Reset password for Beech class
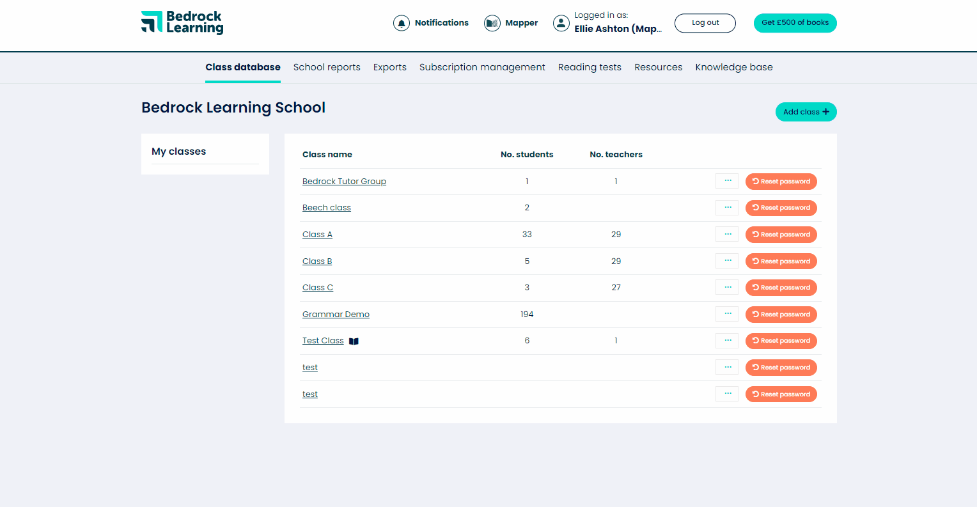This screenshot has width=977, height=507. (x=781, y=208)
